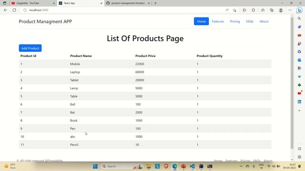Viewport: 305px width, 171px height.
Task: Click the Home nav button
Action: [201, 21]
